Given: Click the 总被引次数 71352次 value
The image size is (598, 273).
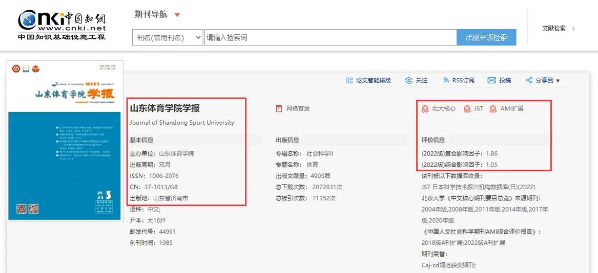Looking at the screenshot, I should click(x=324, y=198).
